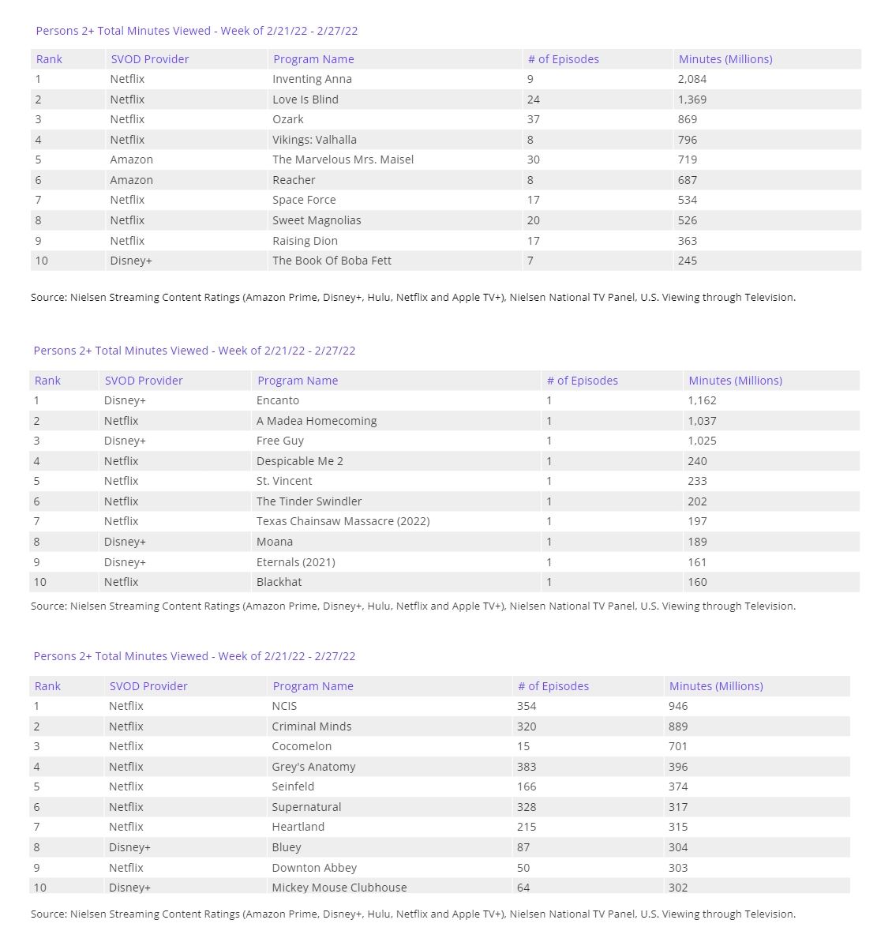Viewport: 892px width, 931px height.
Task: Select 'The Tinder Swindler' entry
Action: (309, 501)
